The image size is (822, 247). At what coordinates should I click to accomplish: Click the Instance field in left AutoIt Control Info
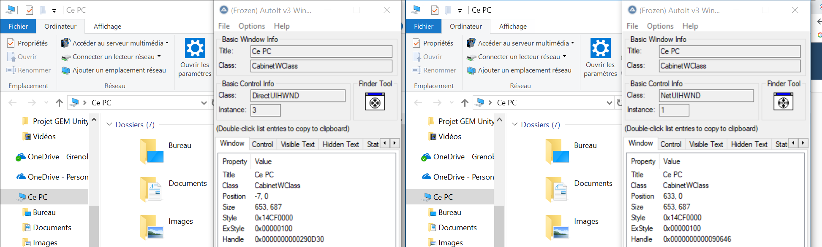click(266, 110)
